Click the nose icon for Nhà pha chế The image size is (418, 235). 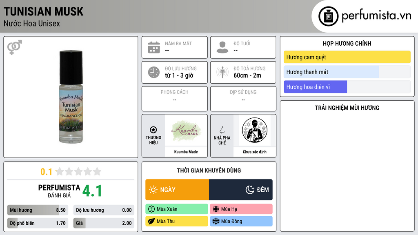pos(222,130)
